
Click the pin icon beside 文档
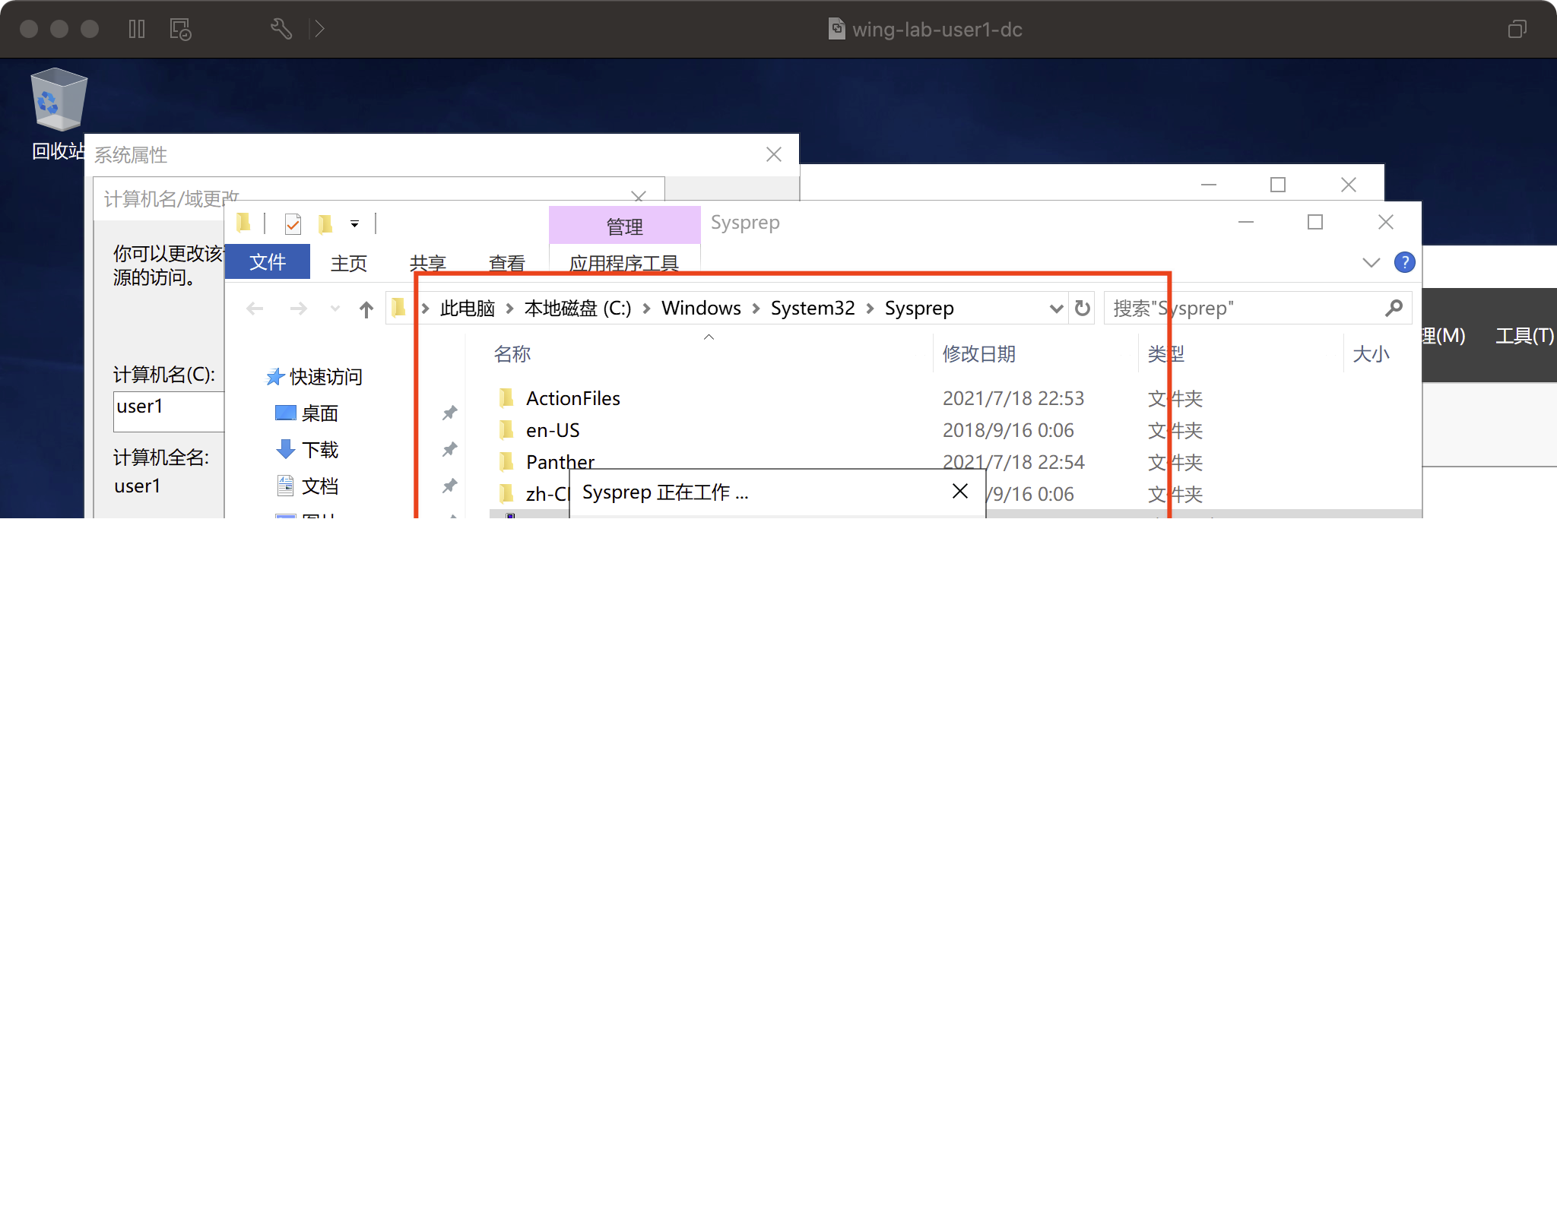[450, 486]
